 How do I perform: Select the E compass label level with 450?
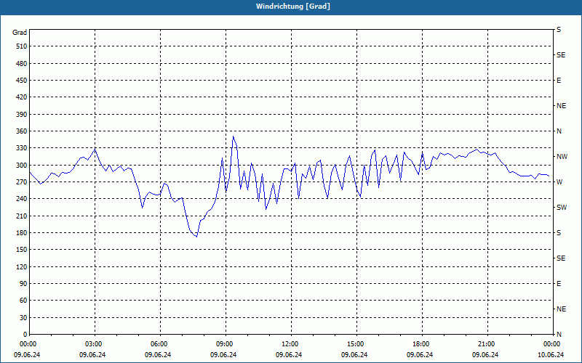pyautogui.click(x=559, y=81)
